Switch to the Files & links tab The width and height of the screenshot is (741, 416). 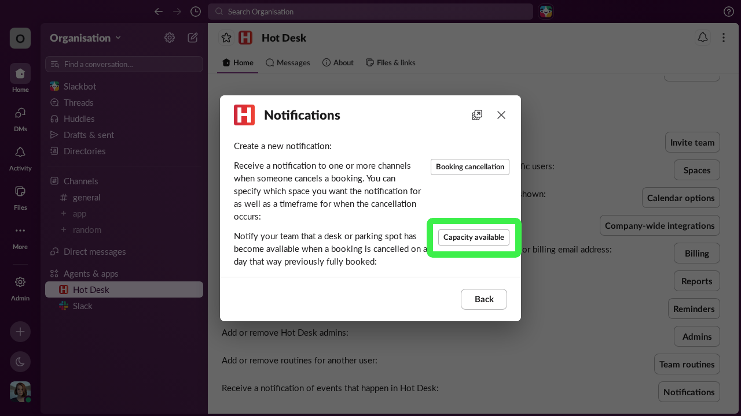[390, 62]
